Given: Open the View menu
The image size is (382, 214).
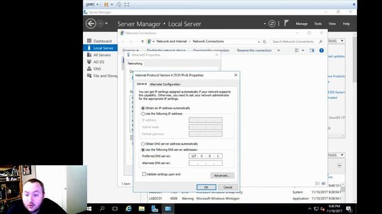Looking at the screenshot, I should (x=332, y=24).
